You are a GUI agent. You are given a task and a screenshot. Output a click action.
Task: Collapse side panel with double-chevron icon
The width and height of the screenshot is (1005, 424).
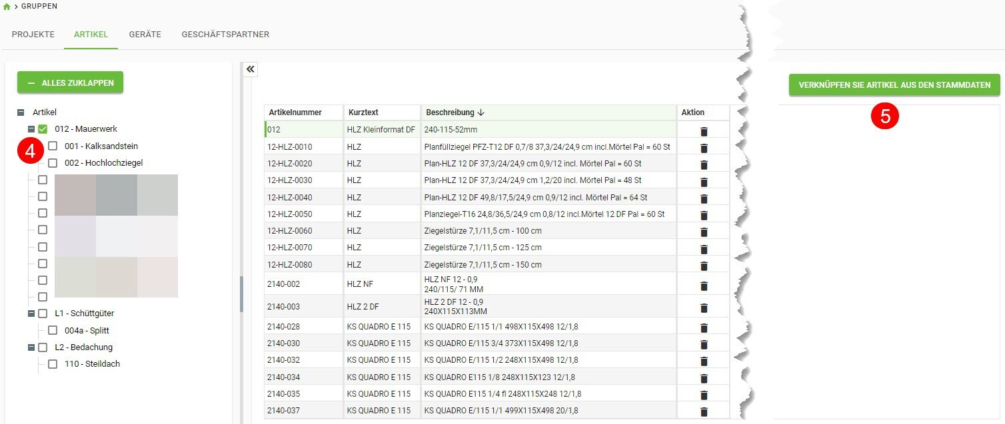pyautogui.click(x=250, y=69)
